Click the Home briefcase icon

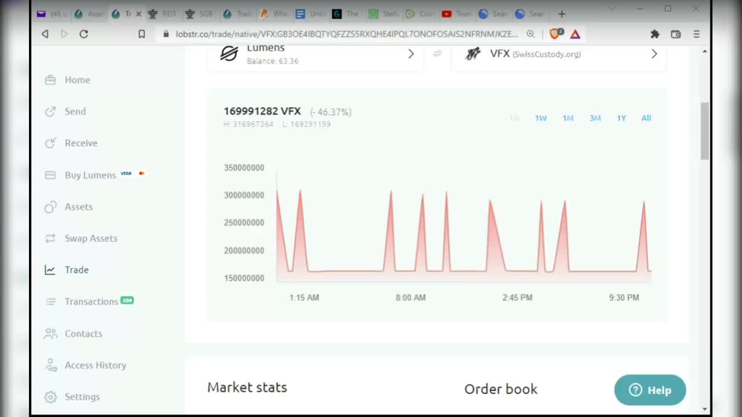(x=50, y=80)
